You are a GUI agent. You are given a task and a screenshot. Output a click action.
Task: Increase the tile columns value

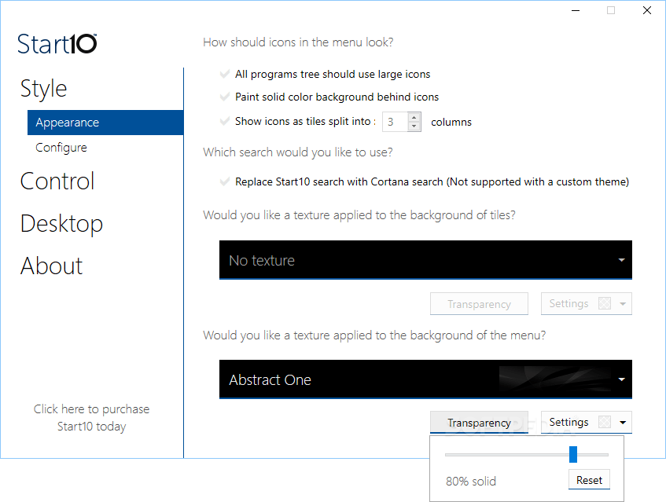(414, 117)
